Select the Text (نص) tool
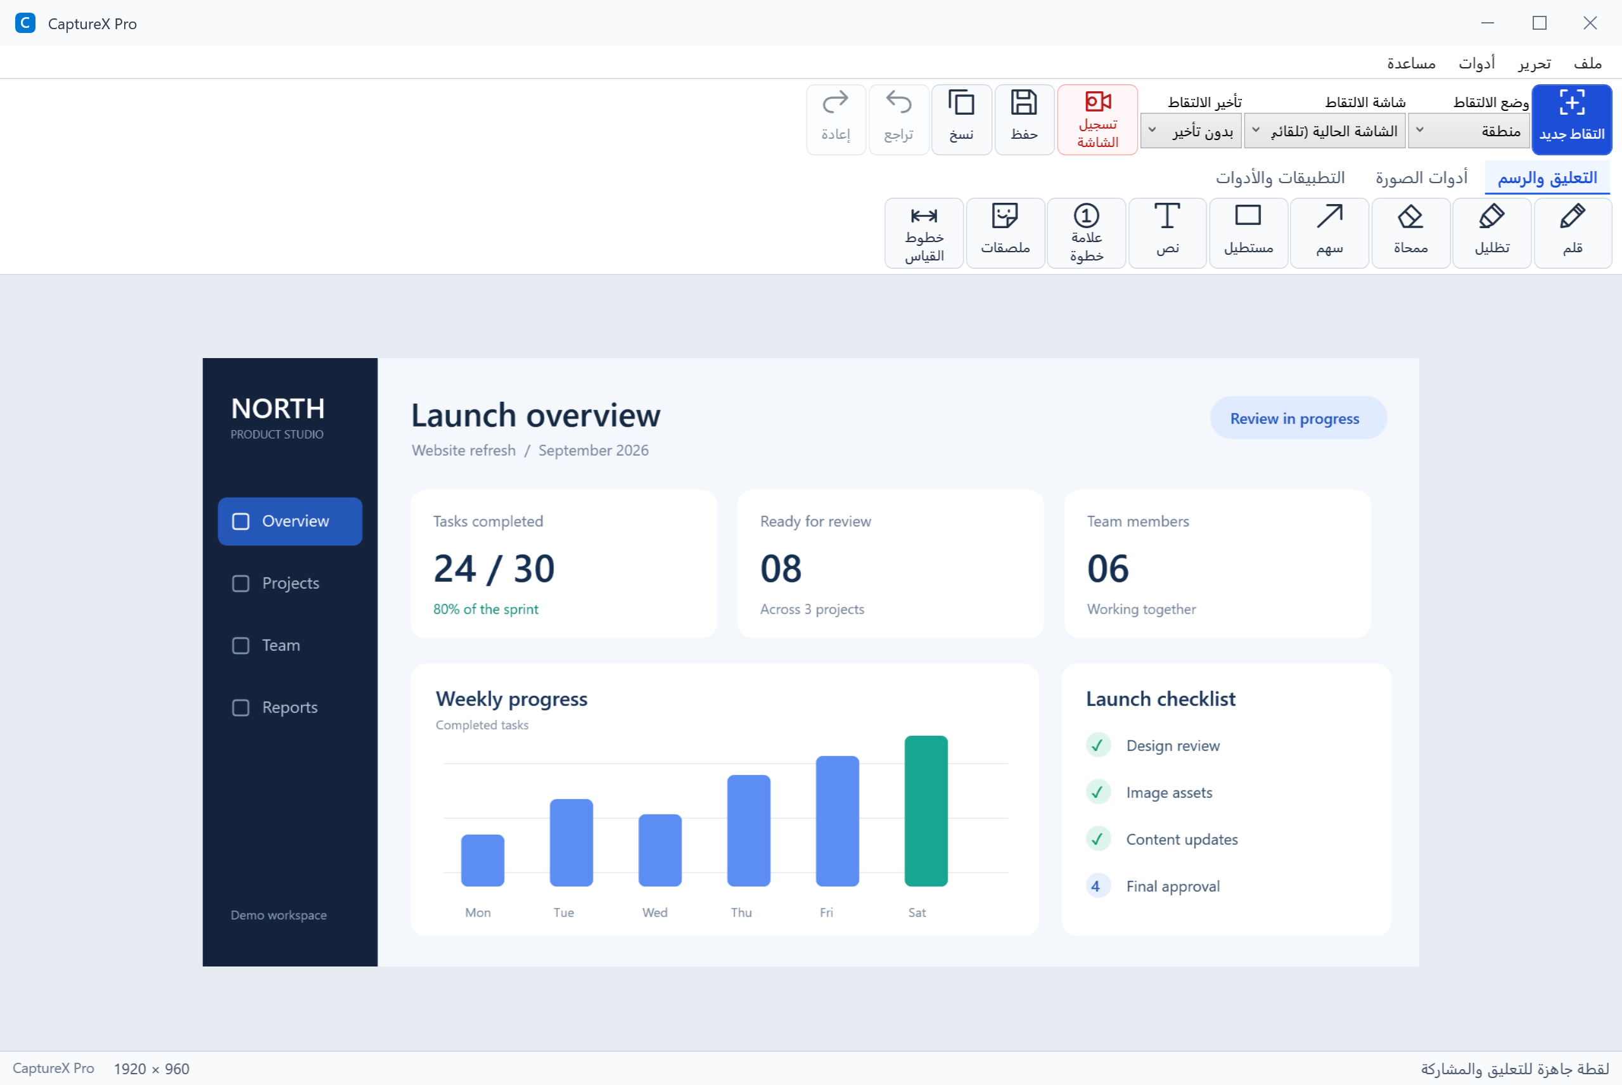The width and height of the screenshot is (1622, 1085). 1167,233
